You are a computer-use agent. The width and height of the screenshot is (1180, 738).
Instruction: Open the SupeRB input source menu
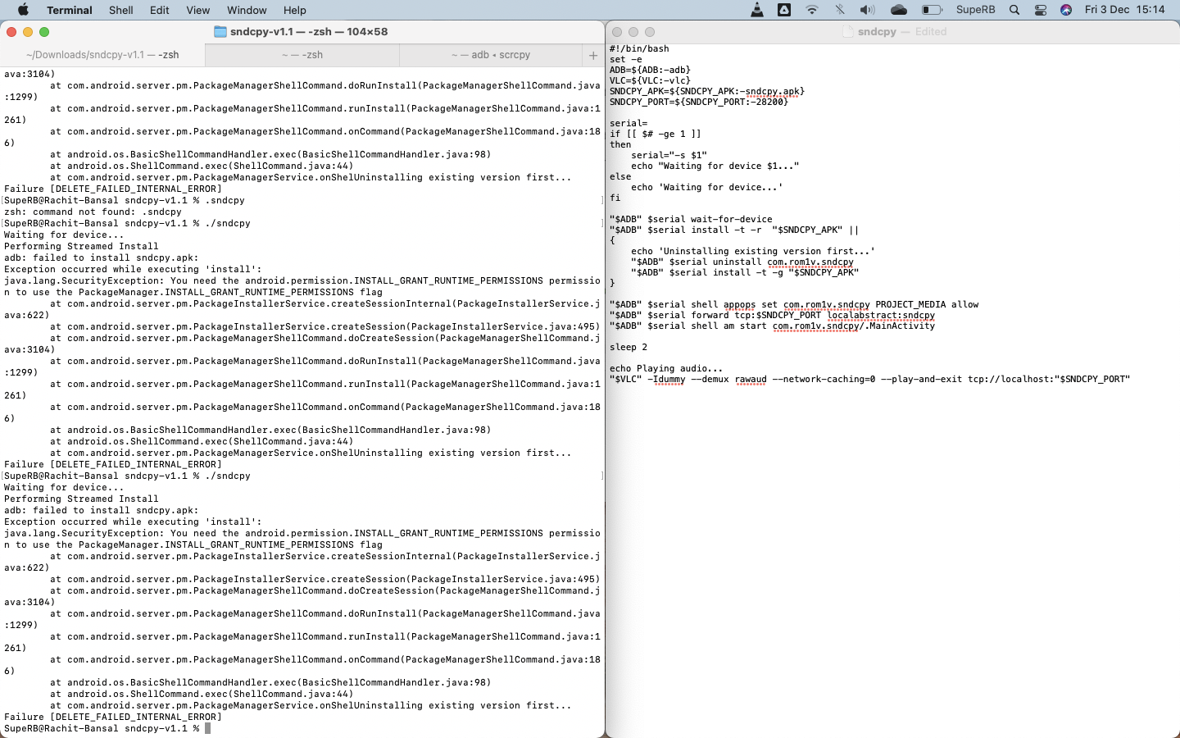[975, 10]
